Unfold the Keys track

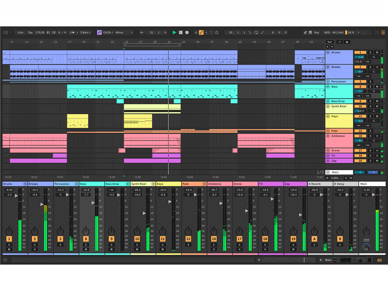pyautogui.click(x=328, y=116)
